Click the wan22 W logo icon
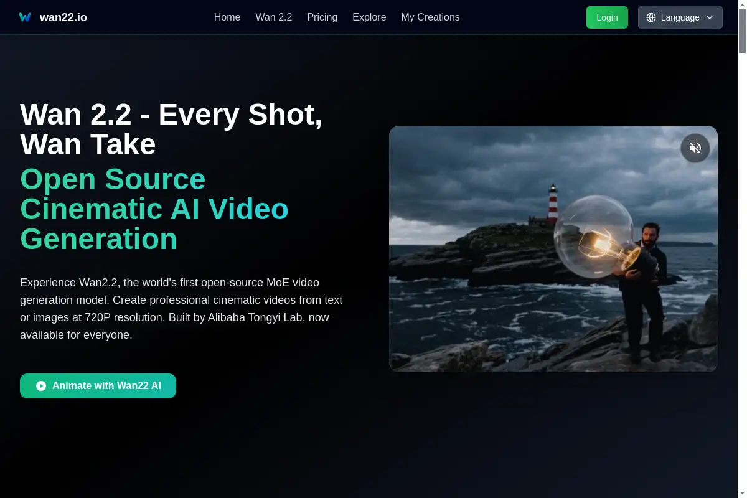The image size is (747, 498). [x=25, y=17]
